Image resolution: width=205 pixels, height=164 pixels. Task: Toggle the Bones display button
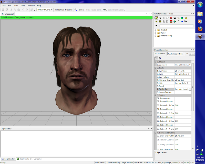(x=81, y=10)
